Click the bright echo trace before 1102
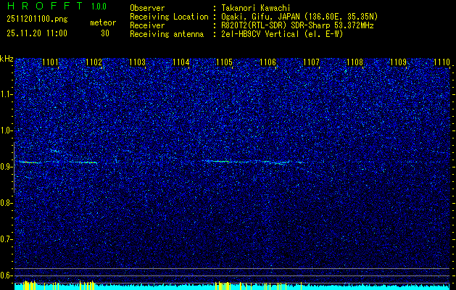The width and height of the screenshot is (456, 290). [x=87, y=162]
